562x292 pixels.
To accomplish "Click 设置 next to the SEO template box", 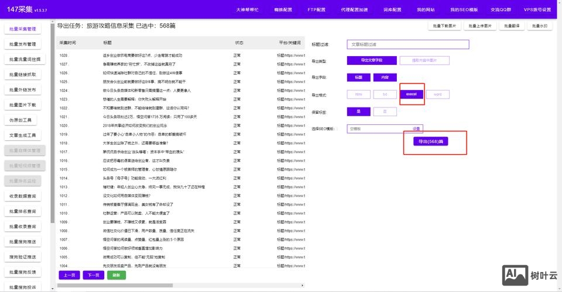I will 416,128.
